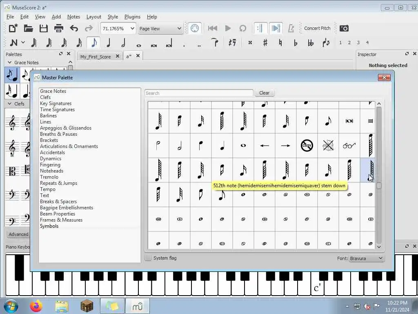Click the muted volume tray icon
Screen dimensions: 418x314
click(367, 307)
